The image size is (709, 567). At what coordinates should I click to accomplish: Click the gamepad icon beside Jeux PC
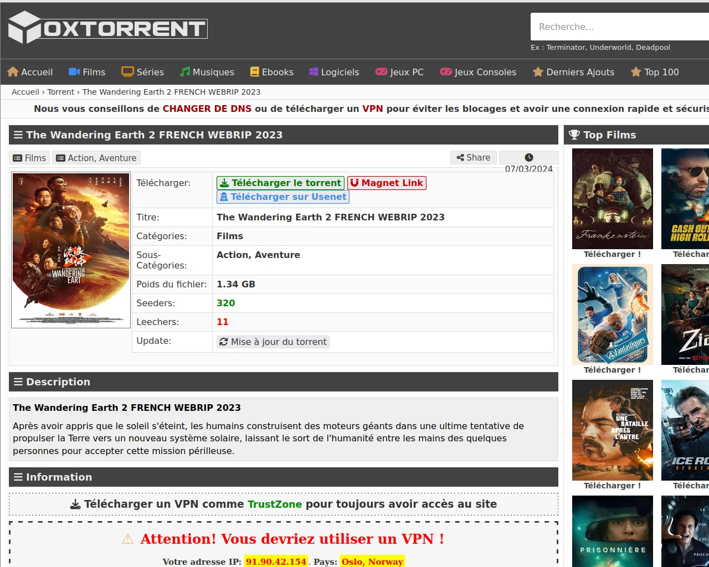[382, 72]
